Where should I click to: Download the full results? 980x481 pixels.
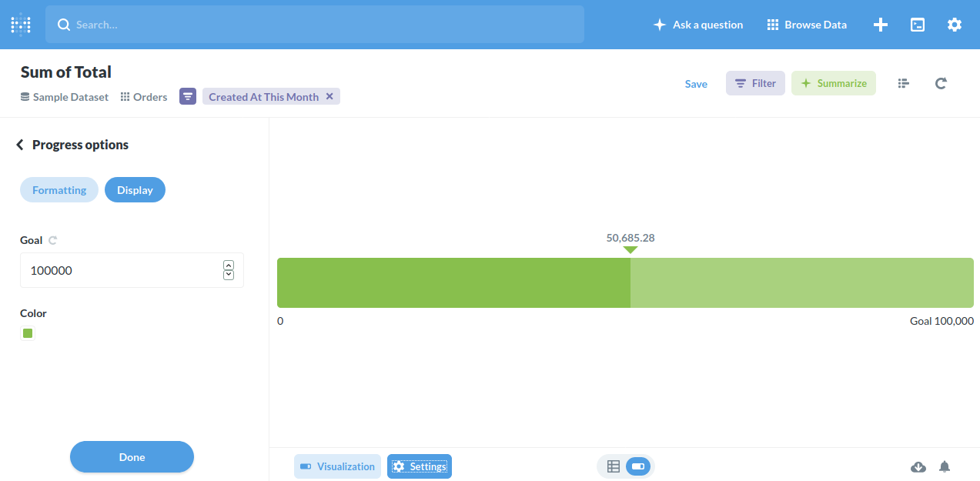point(918,466)
